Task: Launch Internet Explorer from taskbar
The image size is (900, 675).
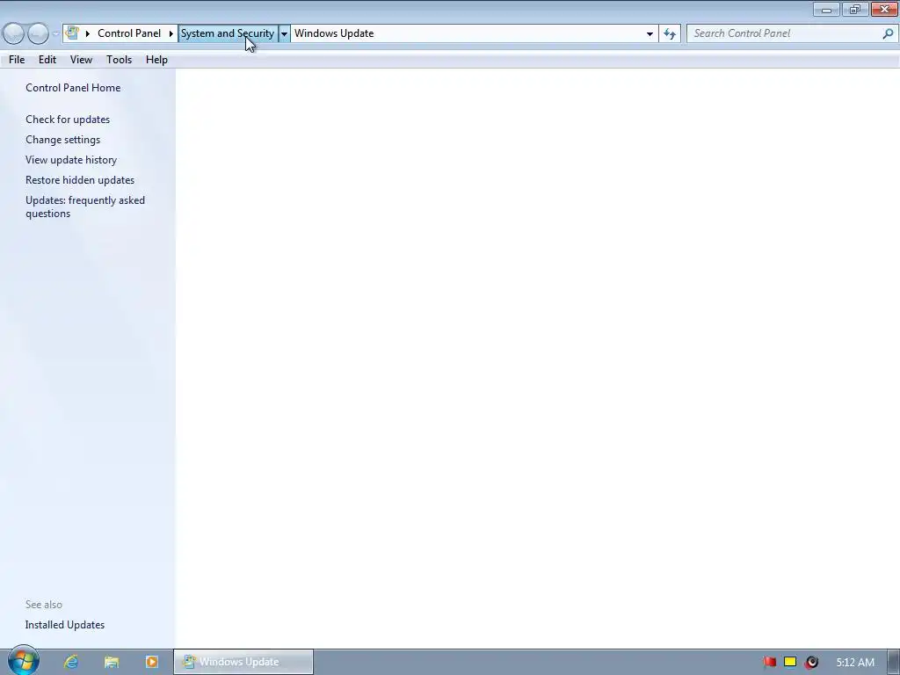Action: pyautogui.click(x=71, y=662)
